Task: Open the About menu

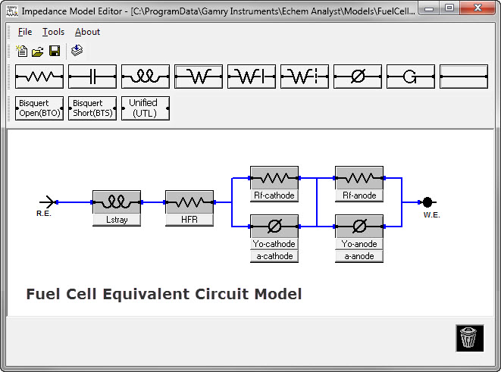Action: click(87, 32)
